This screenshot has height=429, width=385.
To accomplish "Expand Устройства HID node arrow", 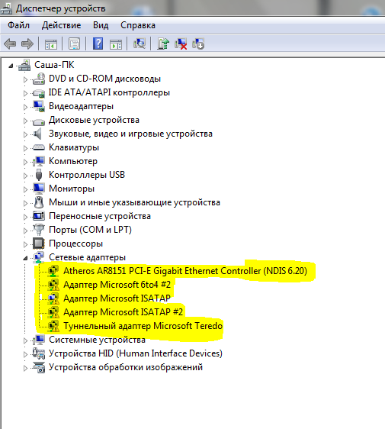I will [x=25, y=353].
